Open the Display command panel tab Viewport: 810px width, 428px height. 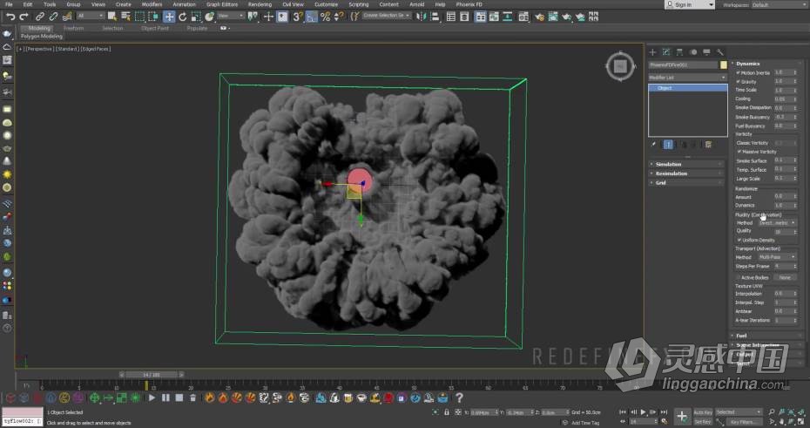click(706, 52)
